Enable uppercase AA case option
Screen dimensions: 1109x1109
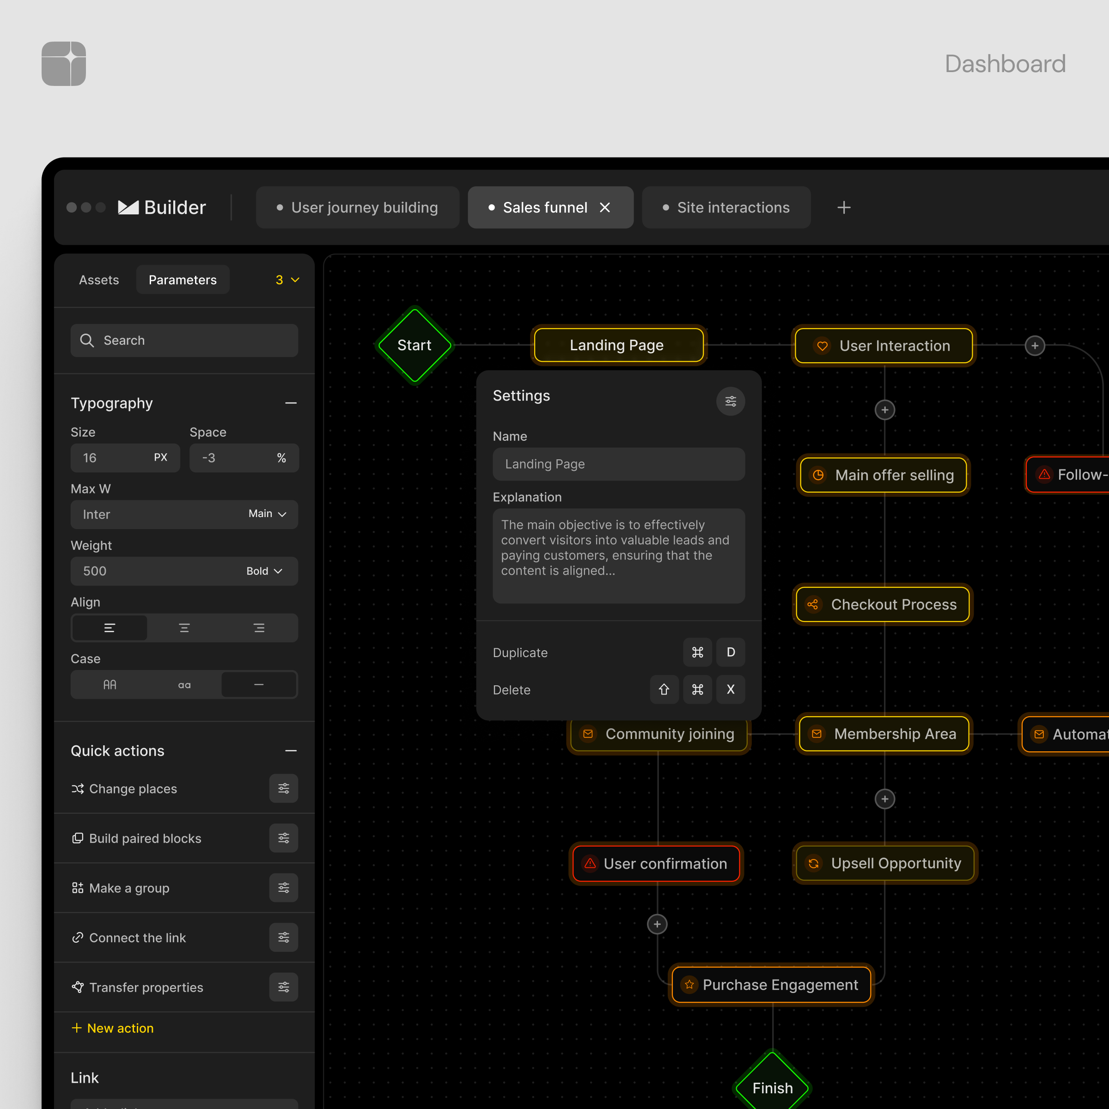click(x=109, y=684)
